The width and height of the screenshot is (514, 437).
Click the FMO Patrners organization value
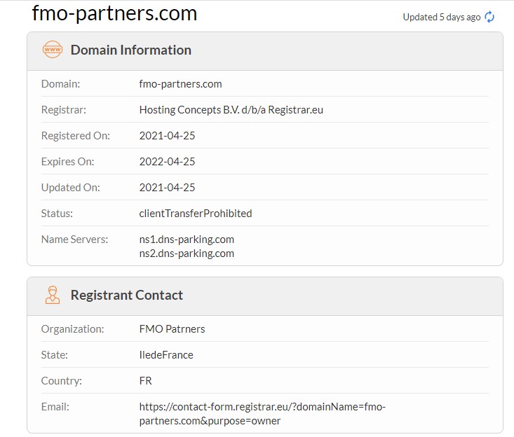[172, 329]
